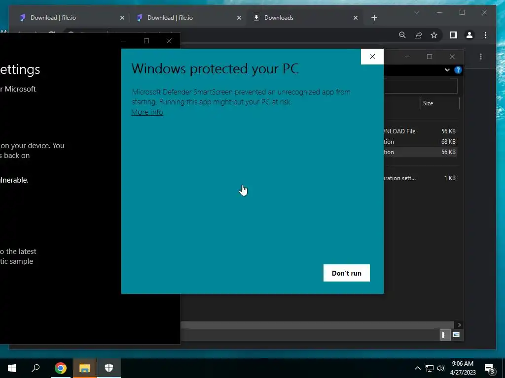Maximize the File Explorer window
The height and width of the screenshot is (378, 505).
430,57
